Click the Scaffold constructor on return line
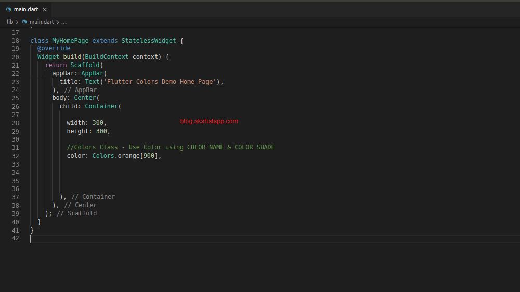Viewport: 520px width, 292px height. (x=85, y=65)
